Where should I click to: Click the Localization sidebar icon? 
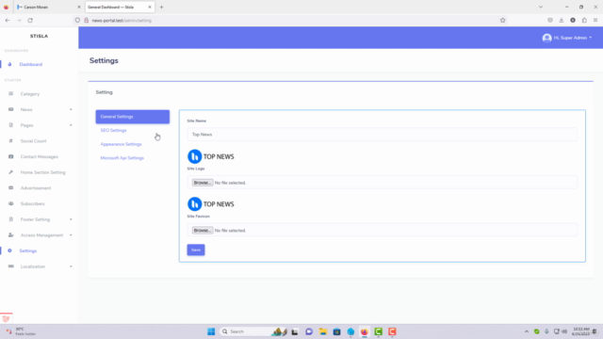tap(10, 266)
